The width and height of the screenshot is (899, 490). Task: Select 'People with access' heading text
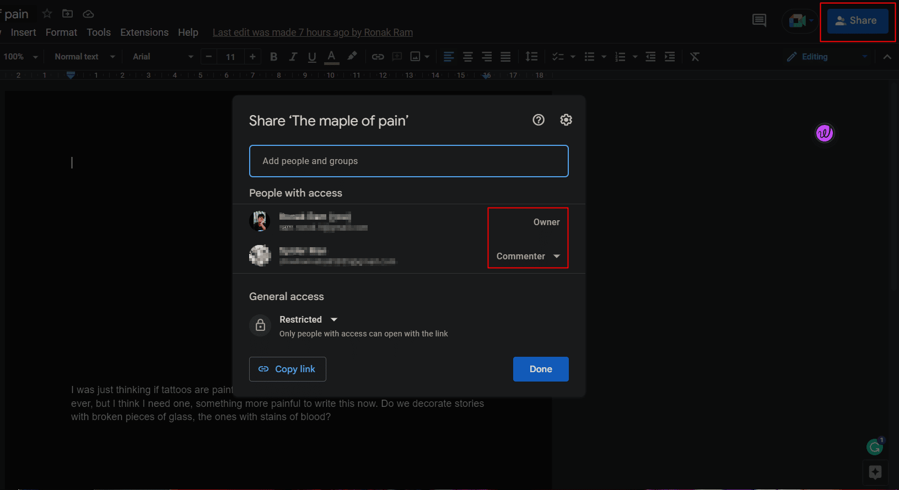295,193
